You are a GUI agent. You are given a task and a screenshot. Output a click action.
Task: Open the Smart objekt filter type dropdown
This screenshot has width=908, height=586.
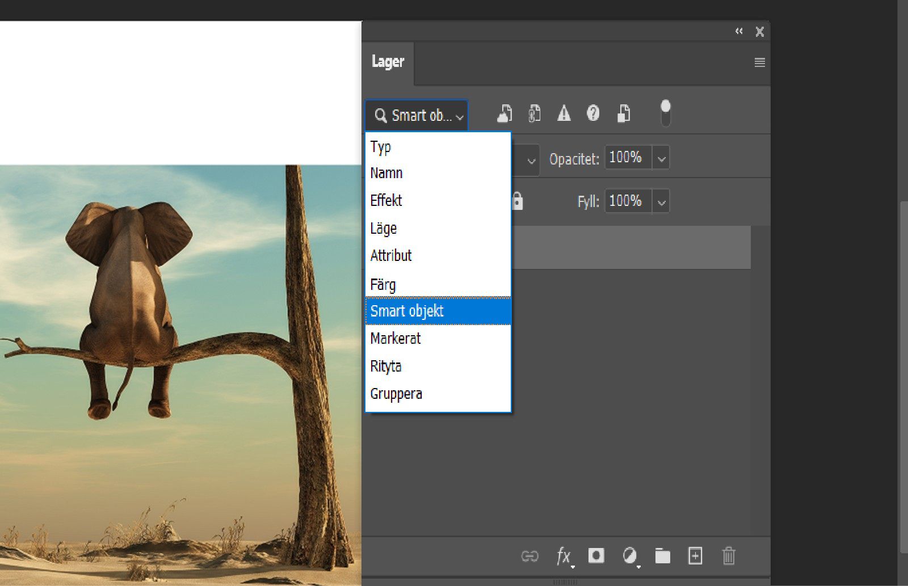point(416,115)
